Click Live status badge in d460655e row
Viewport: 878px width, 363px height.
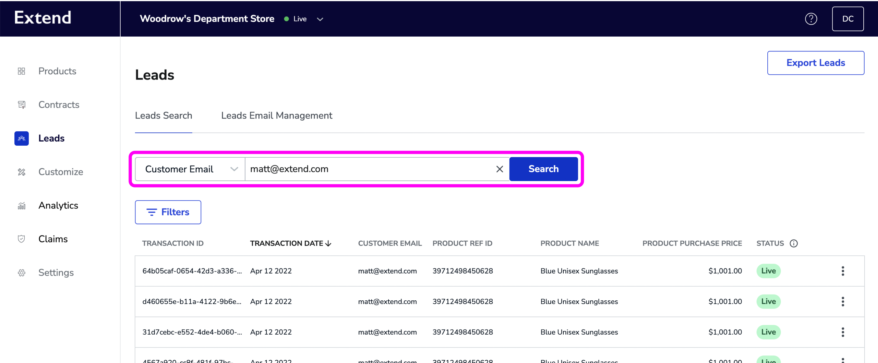[768, 302]
